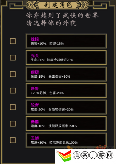The width and height of the screenshot is (116, 164).
Task: Open the 海棠手游网 watermark text
Action: click(x=93, y=155)
